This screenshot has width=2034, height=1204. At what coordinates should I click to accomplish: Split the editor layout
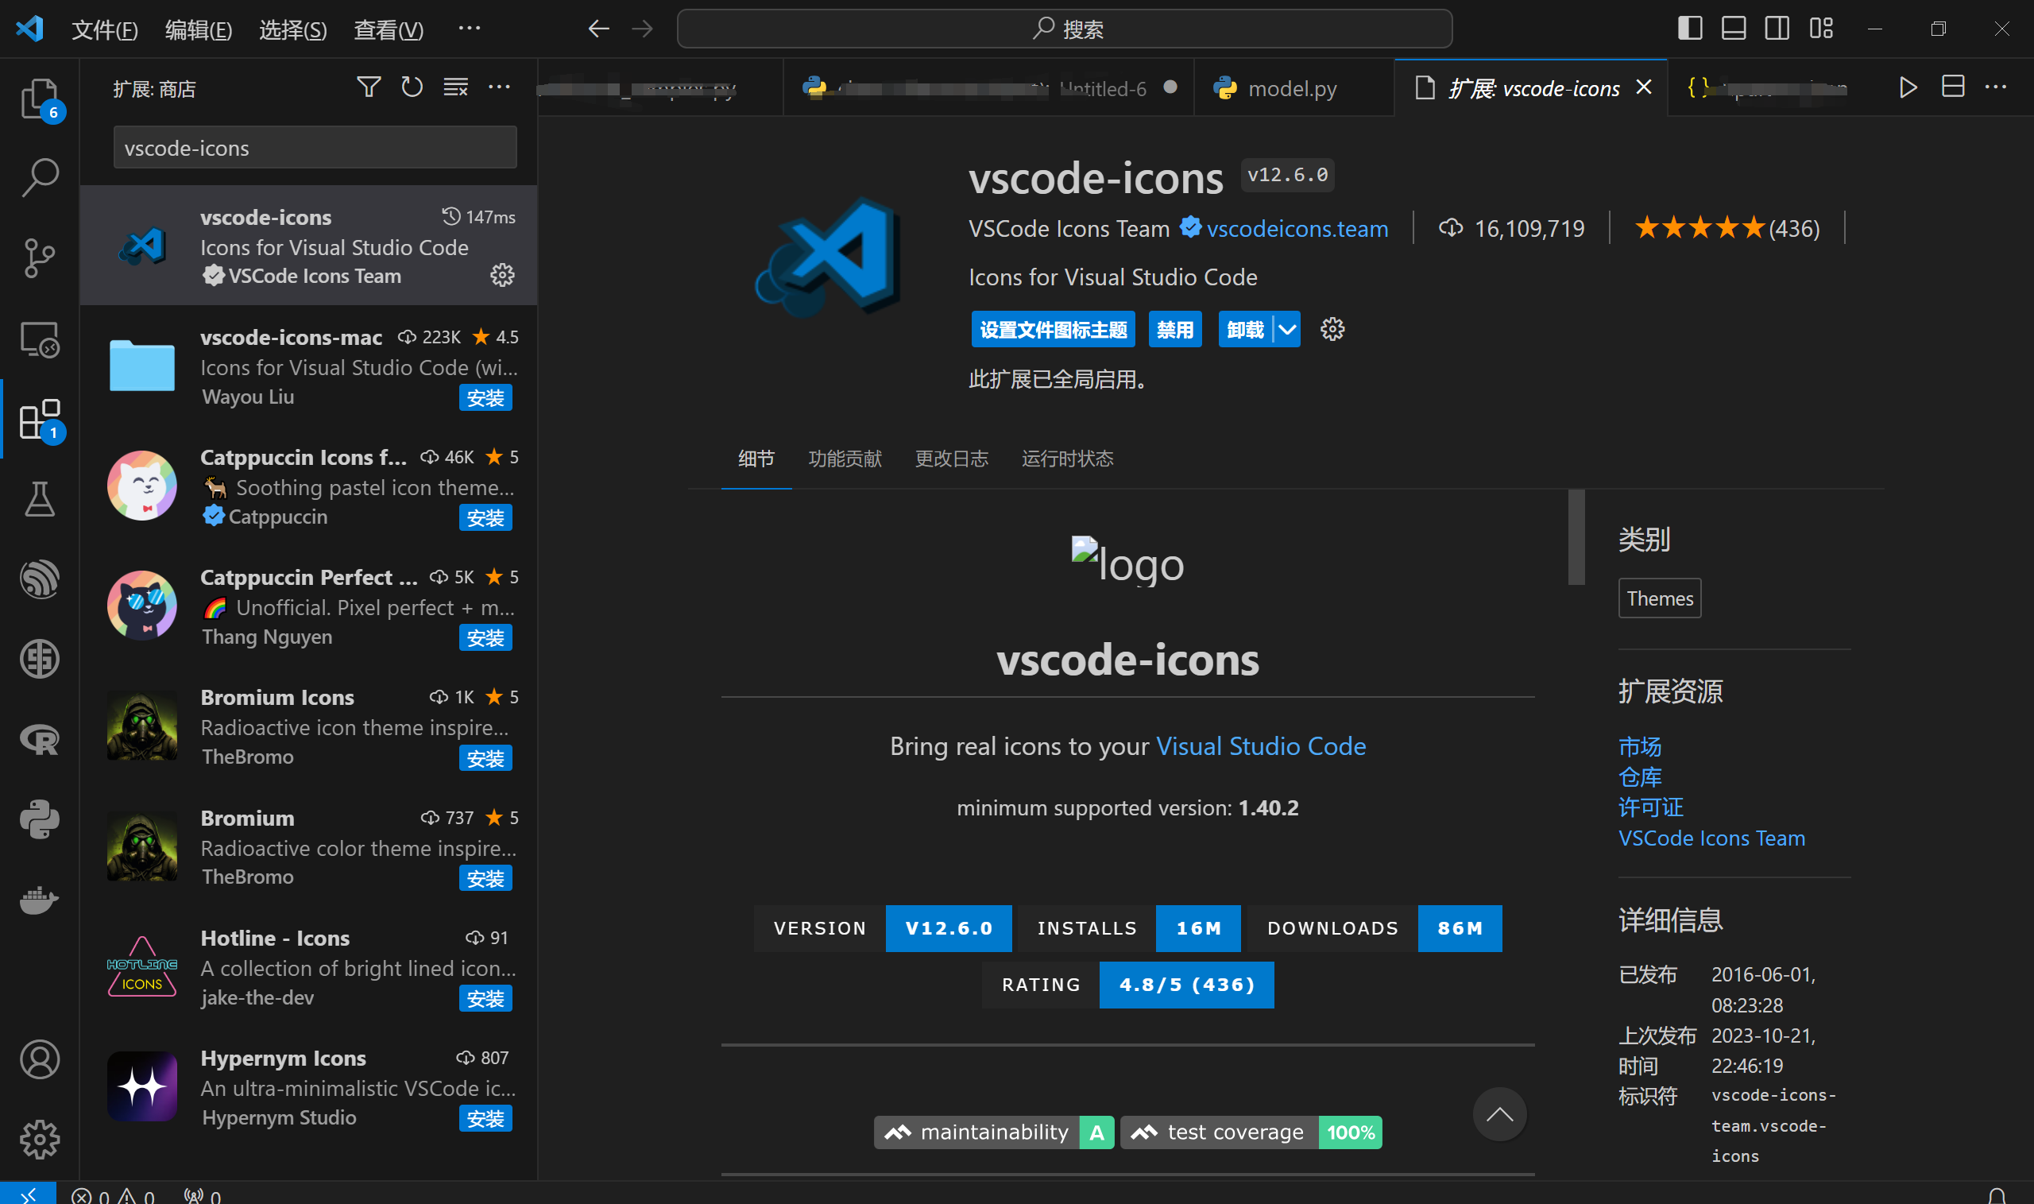1953,87
